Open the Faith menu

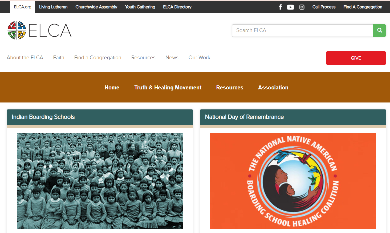click(59, 58)
